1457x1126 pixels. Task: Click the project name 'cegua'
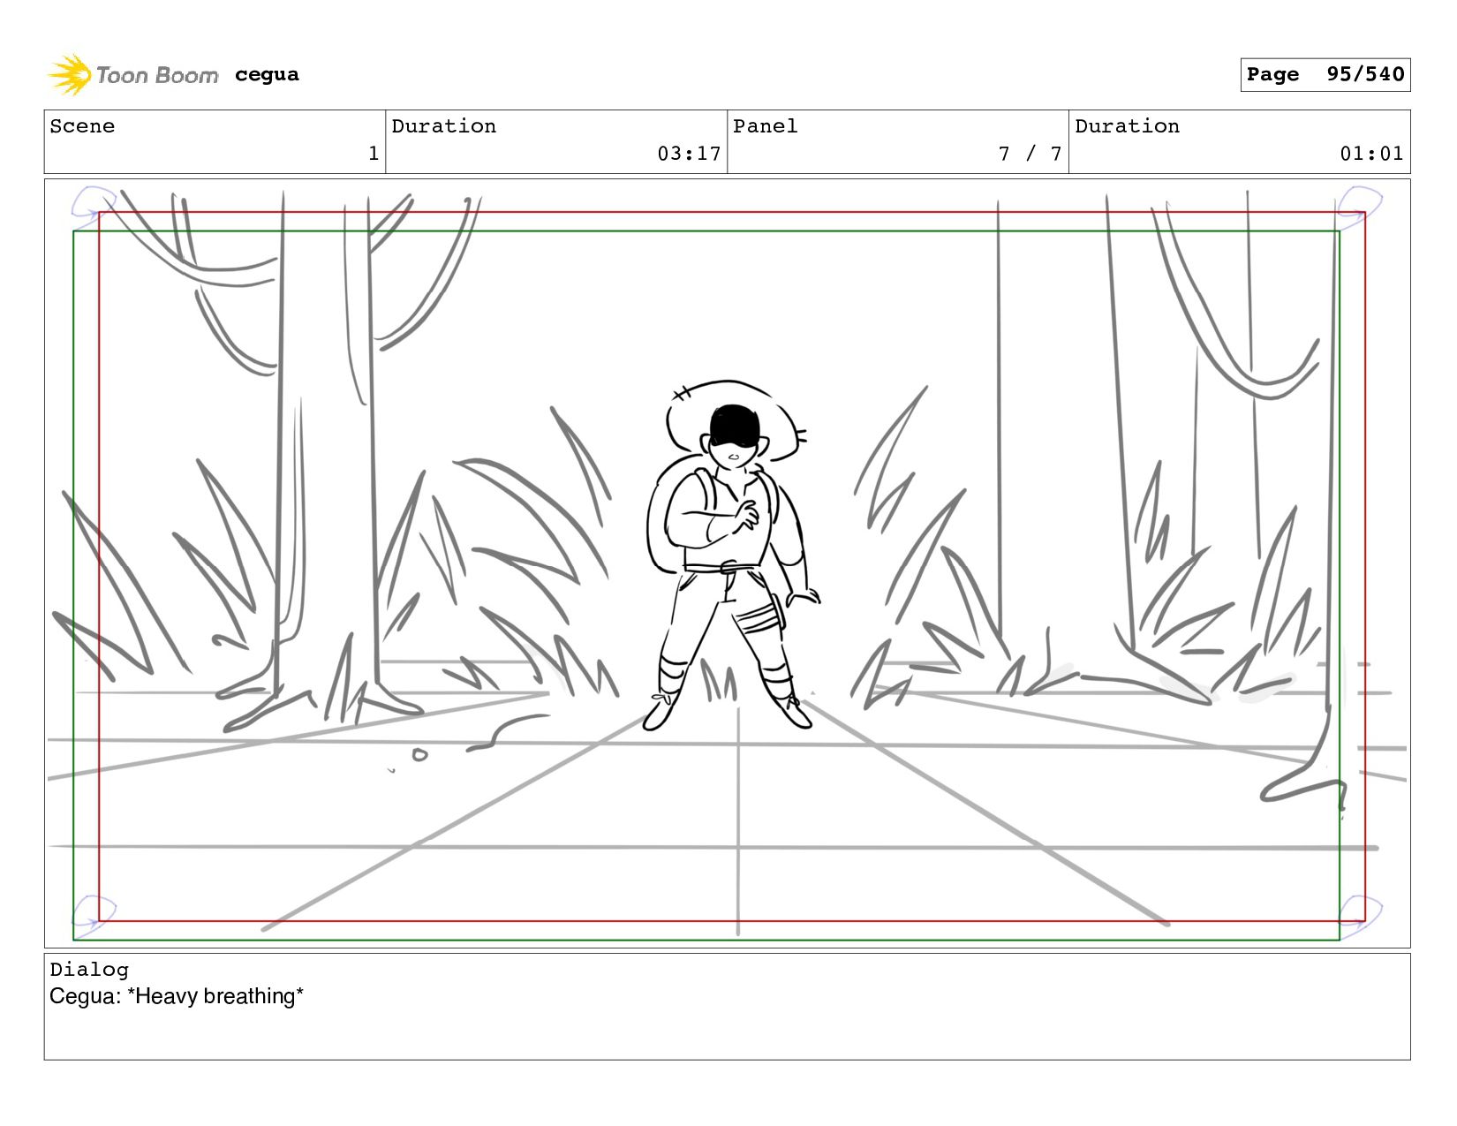267,75
